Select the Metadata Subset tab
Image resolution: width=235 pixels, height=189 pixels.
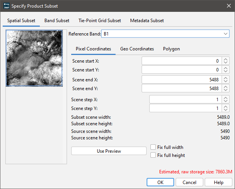(147, 20)
